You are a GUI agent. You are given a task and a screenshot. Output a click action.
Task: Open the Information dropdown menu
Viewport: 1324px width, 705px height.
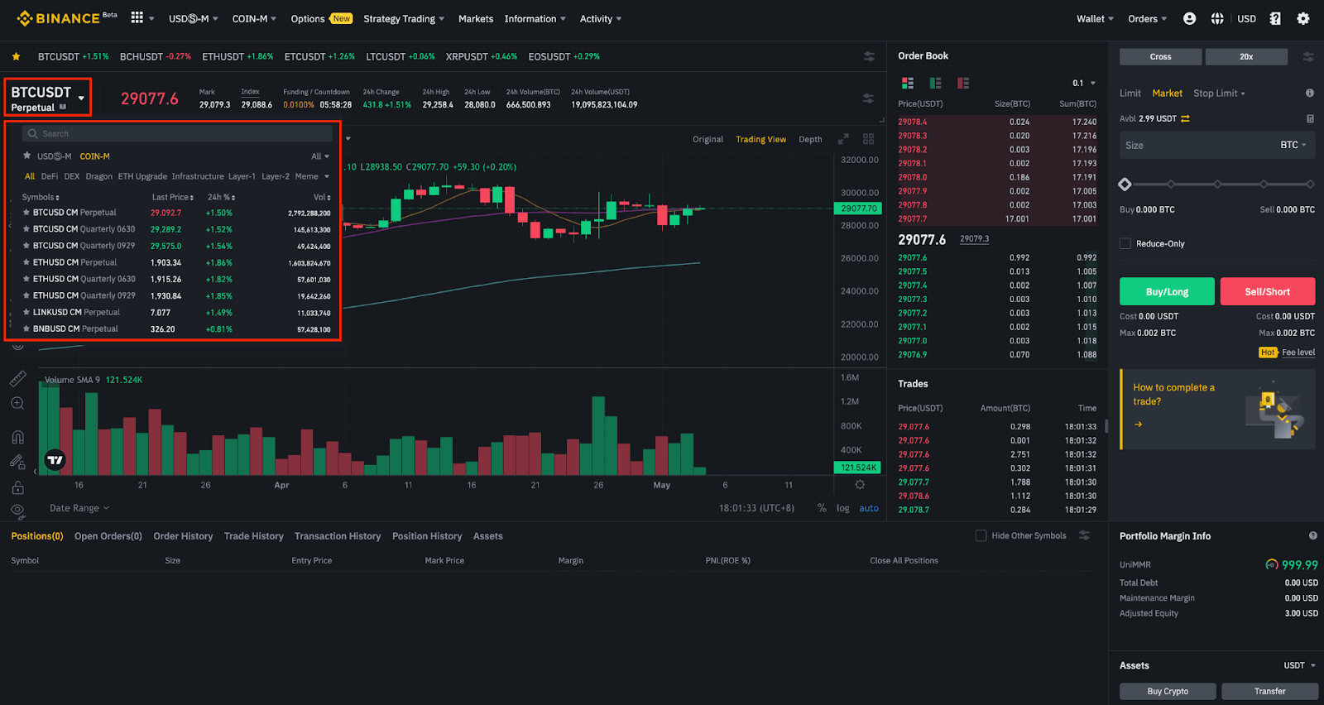tap(535, 19)
